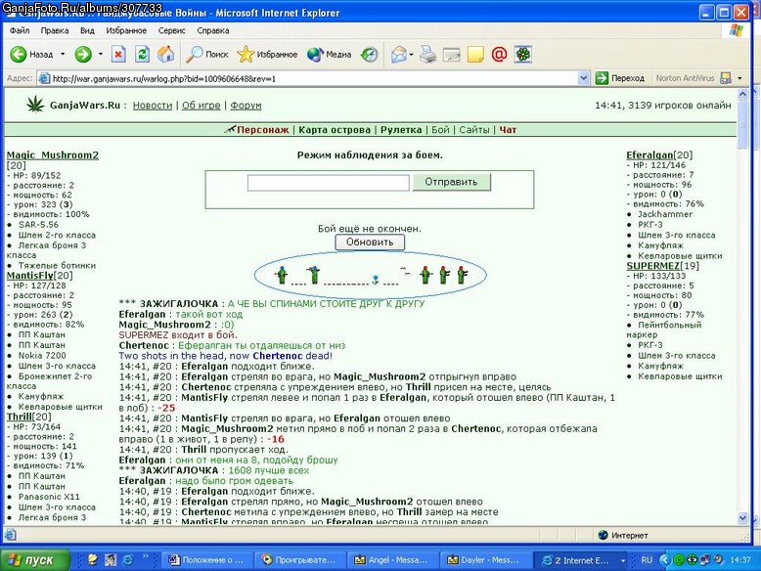
Task: Click Обновить refresh button
Action: 370,242
